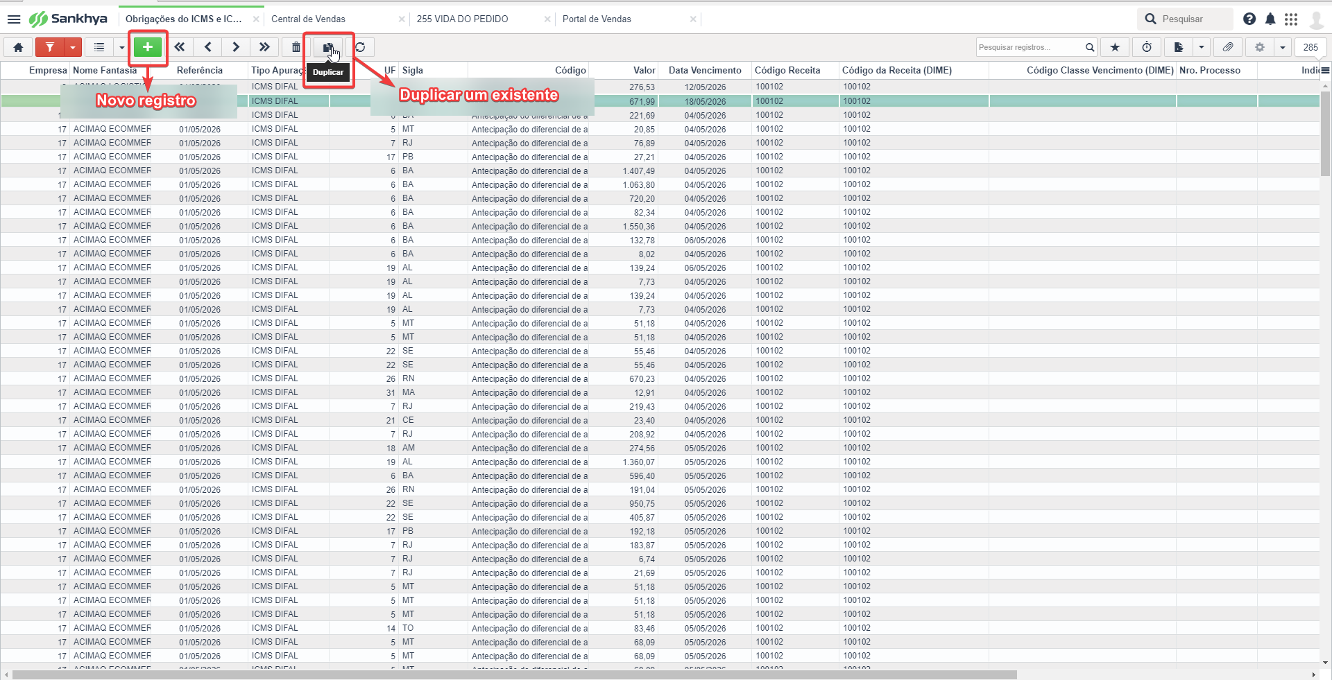
Task: Sort by Data Vencimento column header
Action: [705, 70]
